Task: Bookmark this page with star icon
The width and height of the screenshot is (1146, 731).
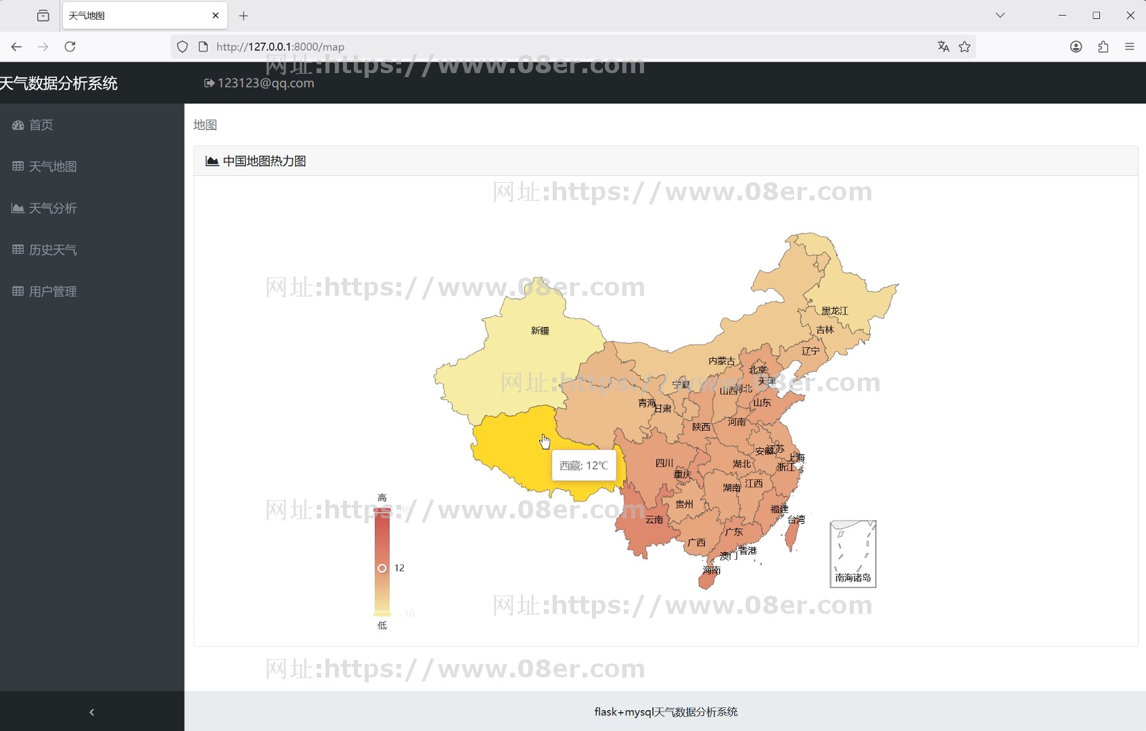Action: pos(965,47)
